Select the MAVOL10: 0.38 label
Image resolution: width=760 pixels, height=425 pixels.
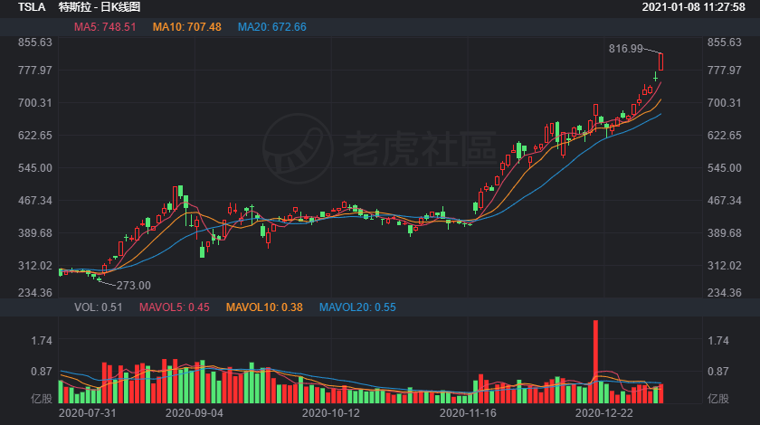[264, 307]
